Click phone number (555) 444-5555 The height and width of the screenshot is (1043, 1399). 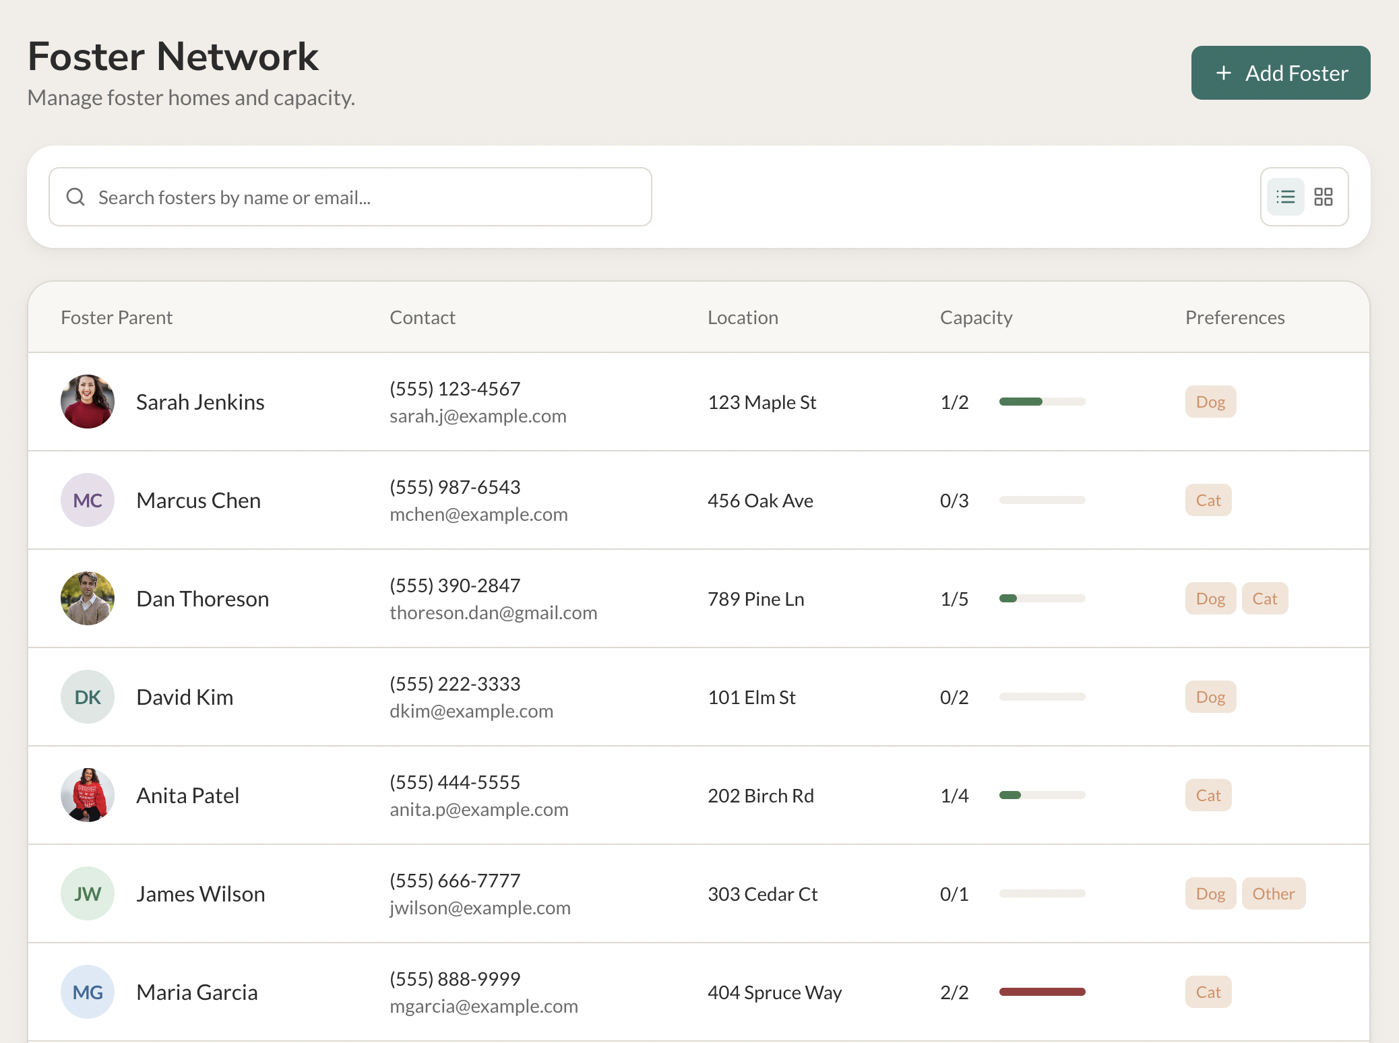click(x=455, y=782)
